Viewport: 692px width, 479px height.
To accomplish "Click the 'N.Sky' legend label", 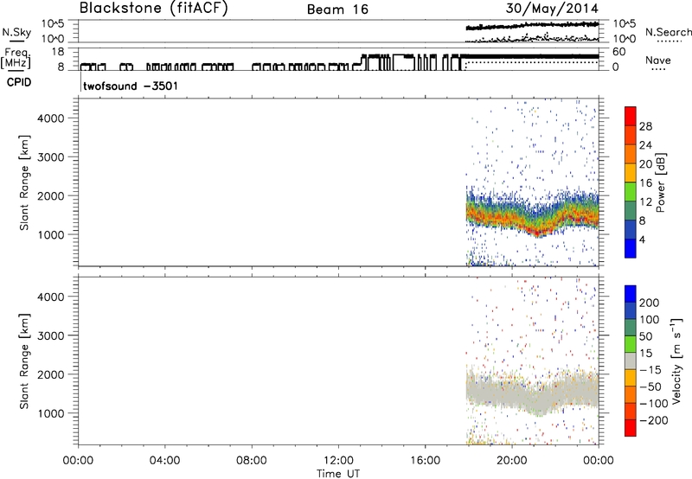I will (16, 32).
